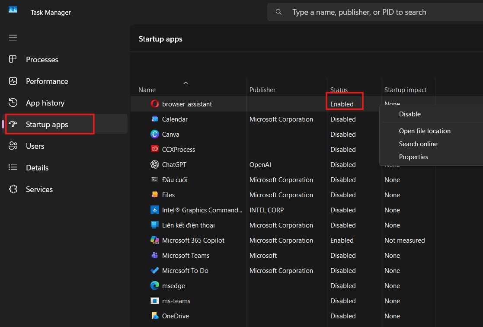The height and width of the screenshot is (327, 483).
Task: Click the search magnifier icon
Action: point(278,12)
